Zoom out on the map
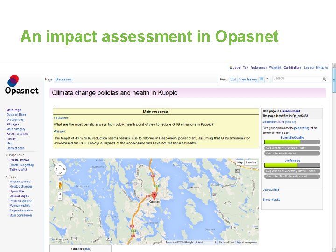 pyautogui.click(x=60, y=198)
